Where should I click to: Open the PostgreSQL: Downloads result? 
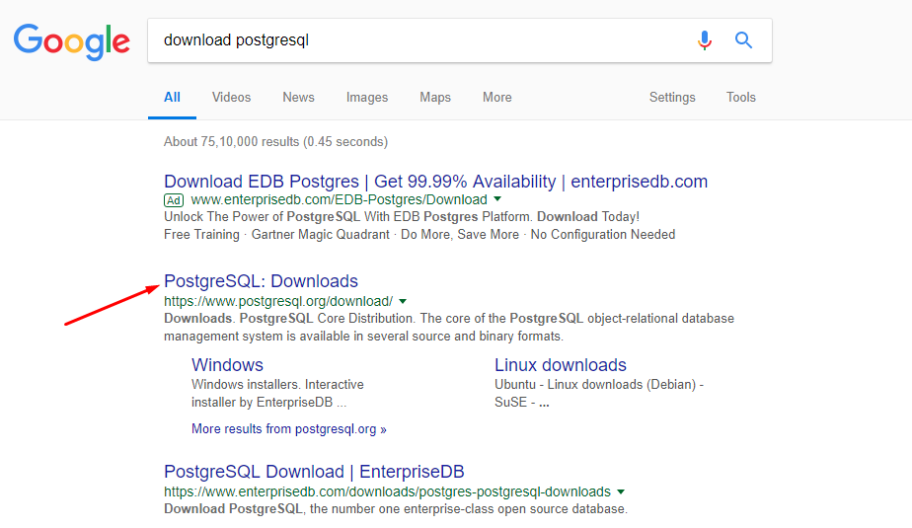point(261,281)
